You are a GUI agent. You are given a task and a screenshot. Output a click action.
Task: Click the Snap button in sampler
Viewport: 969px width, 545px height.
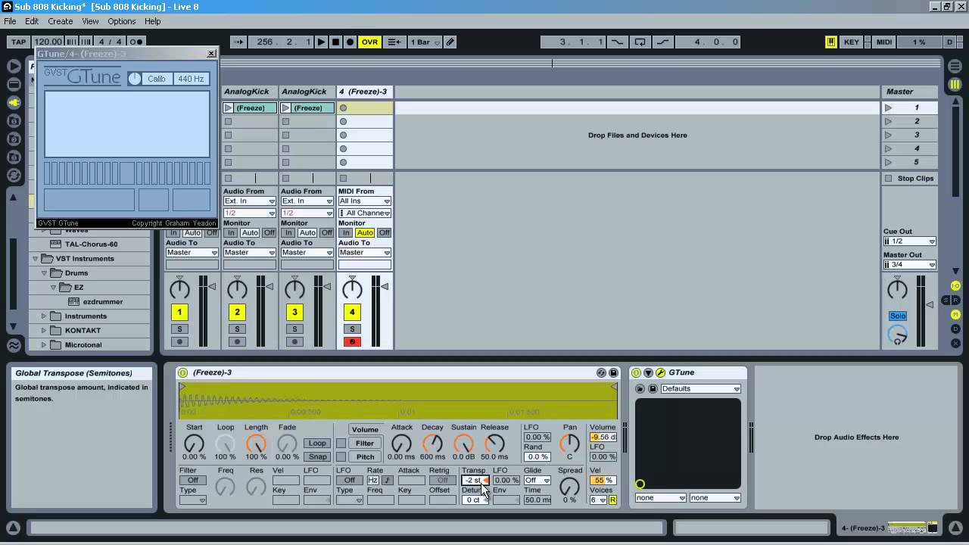point(317,456)
